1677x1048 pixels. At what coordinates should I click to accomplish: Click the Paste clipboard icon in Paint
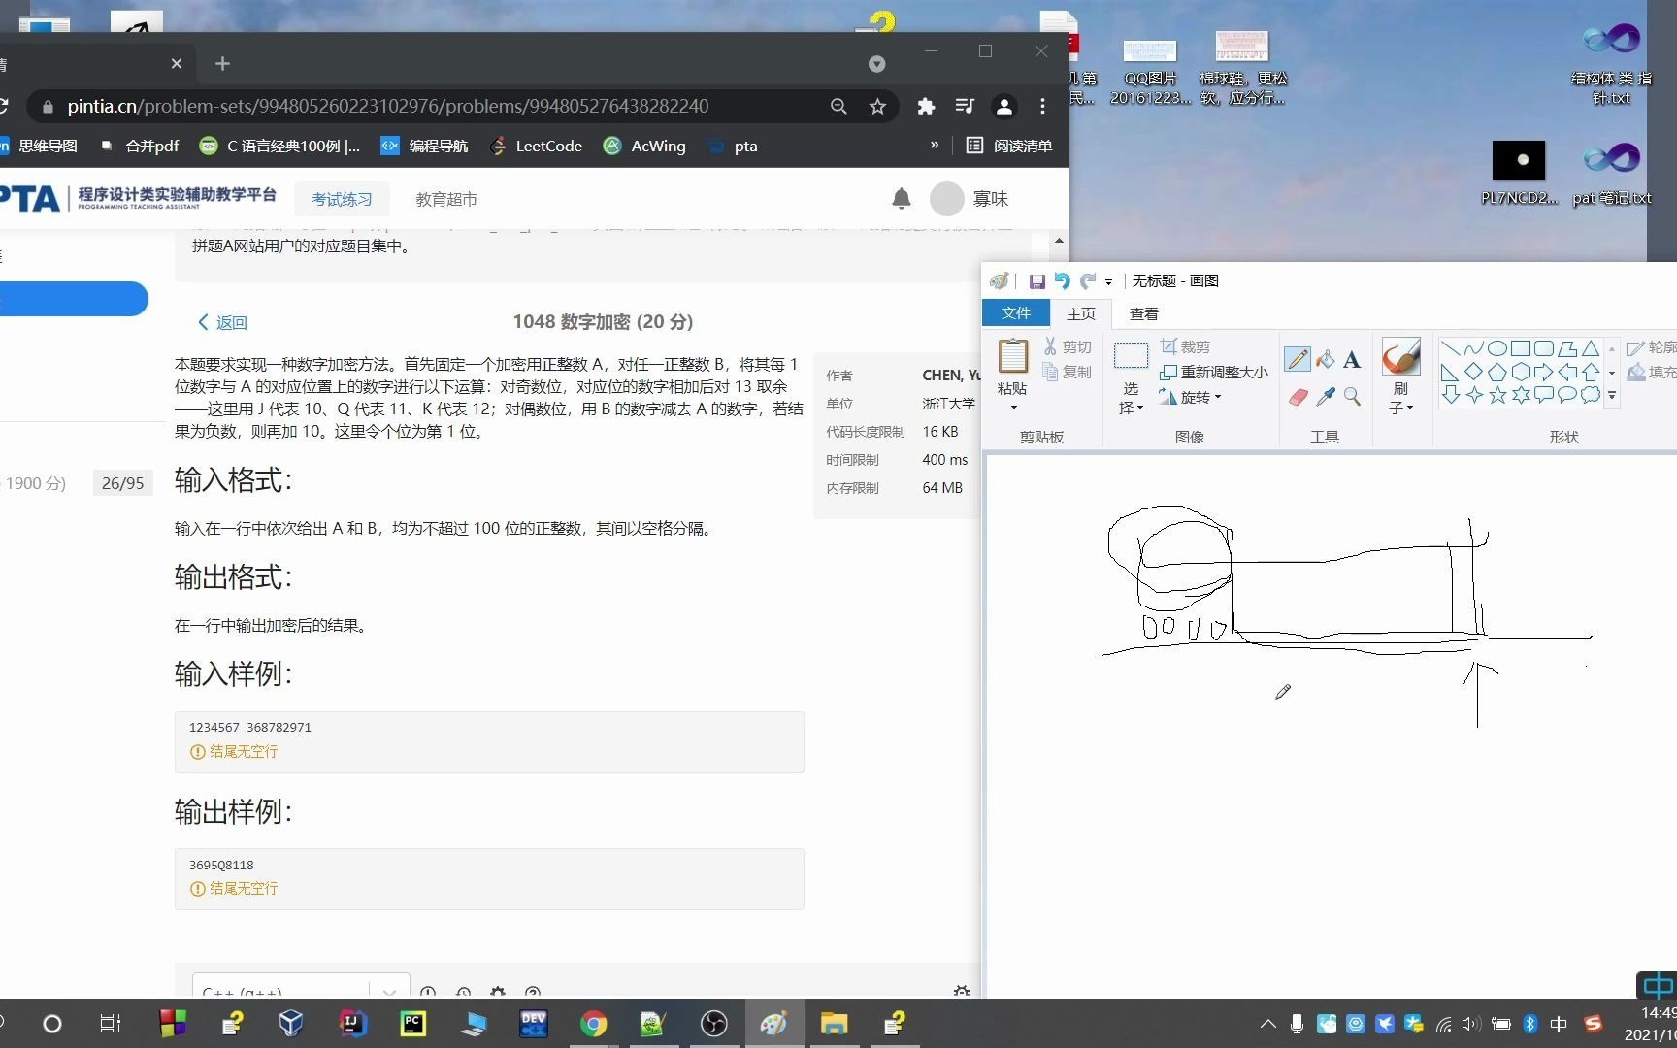(1012, 356)
